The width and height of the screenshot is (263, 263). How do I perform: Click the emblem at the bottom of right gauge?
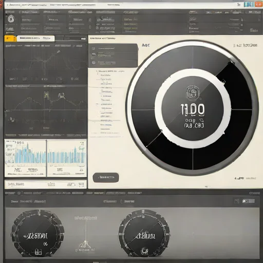click(x=144, y=251)
